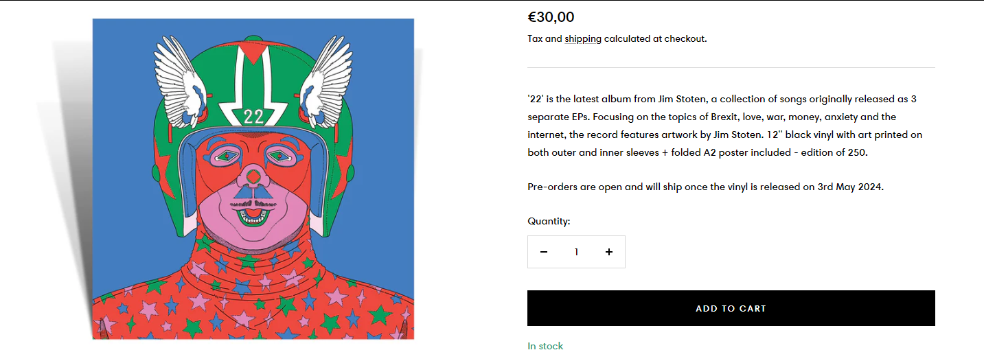
Task: Click the quantity number field showing 1
Action: coord(576,252)
